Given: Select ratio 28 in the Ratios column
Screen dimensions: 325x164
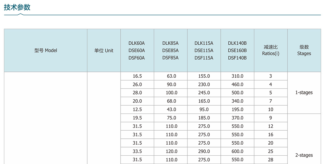Looking at the screenshot, I should coord(271,160).
